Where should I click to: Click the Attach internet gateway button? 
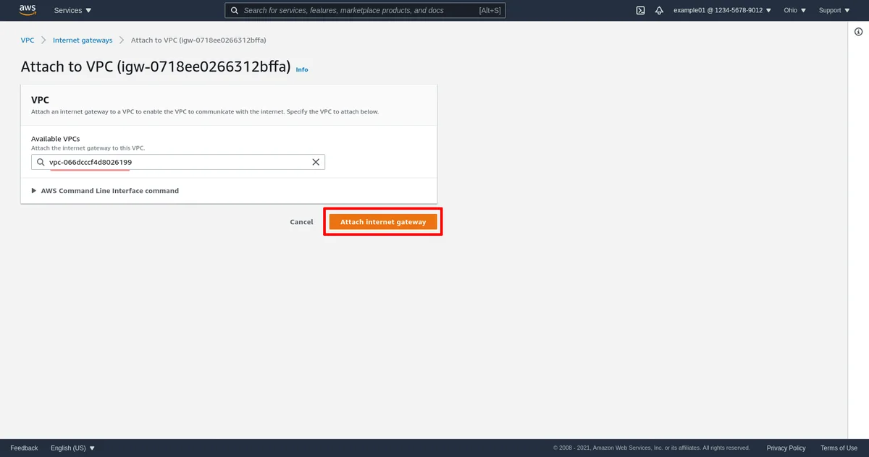tap(382, 221)
